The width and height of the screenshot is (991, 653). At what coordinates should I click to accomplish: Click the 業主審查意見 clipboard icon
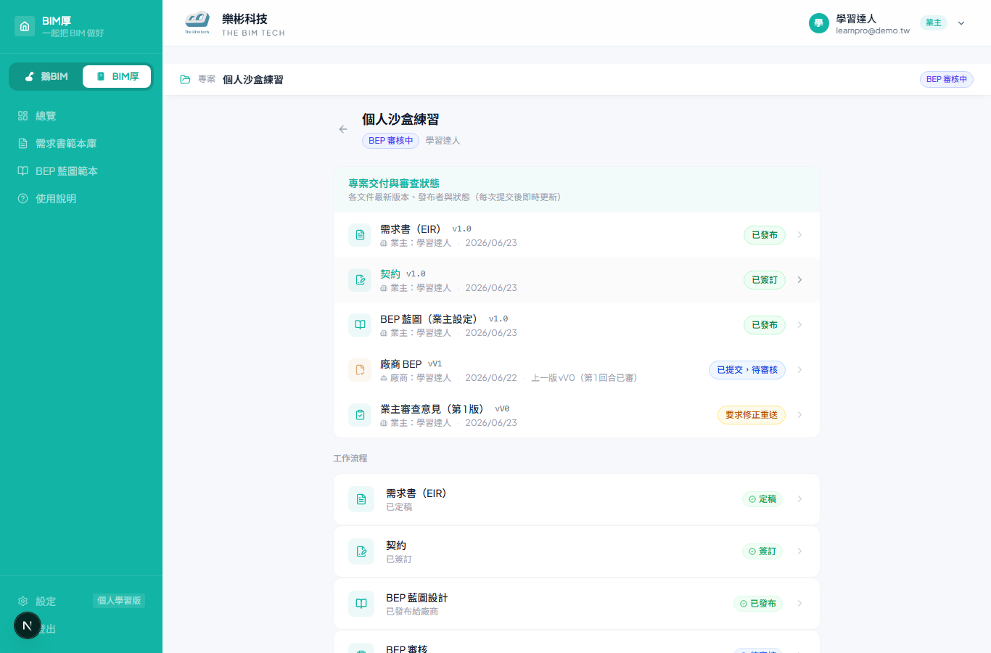tap(360, 415)
